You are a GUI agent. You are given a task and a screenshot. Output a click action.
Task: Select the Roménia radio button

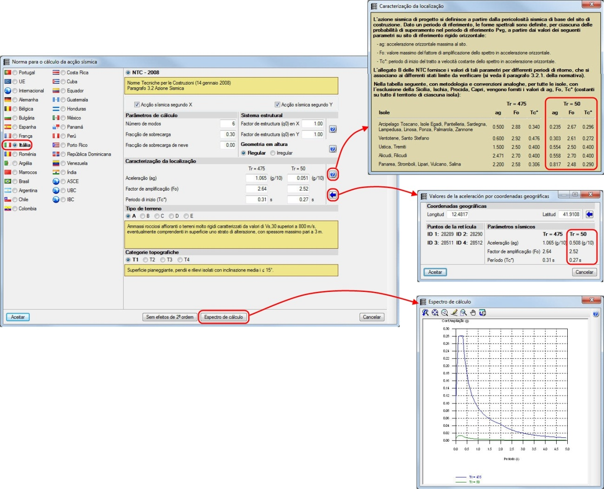pyautogui.click(x=15, y=154)
